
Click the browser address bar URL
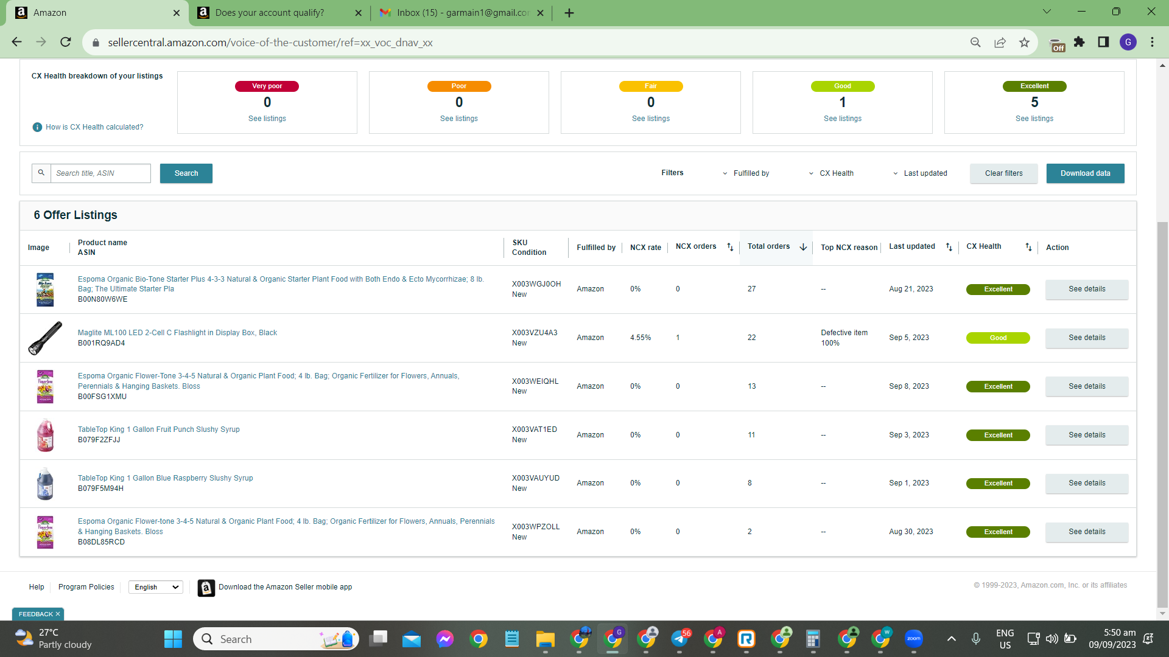pos(270,43)
